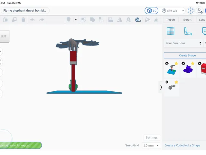Click the LEFT face of view cube
This screenshot has height=155, width=206.
click(4, 36)
